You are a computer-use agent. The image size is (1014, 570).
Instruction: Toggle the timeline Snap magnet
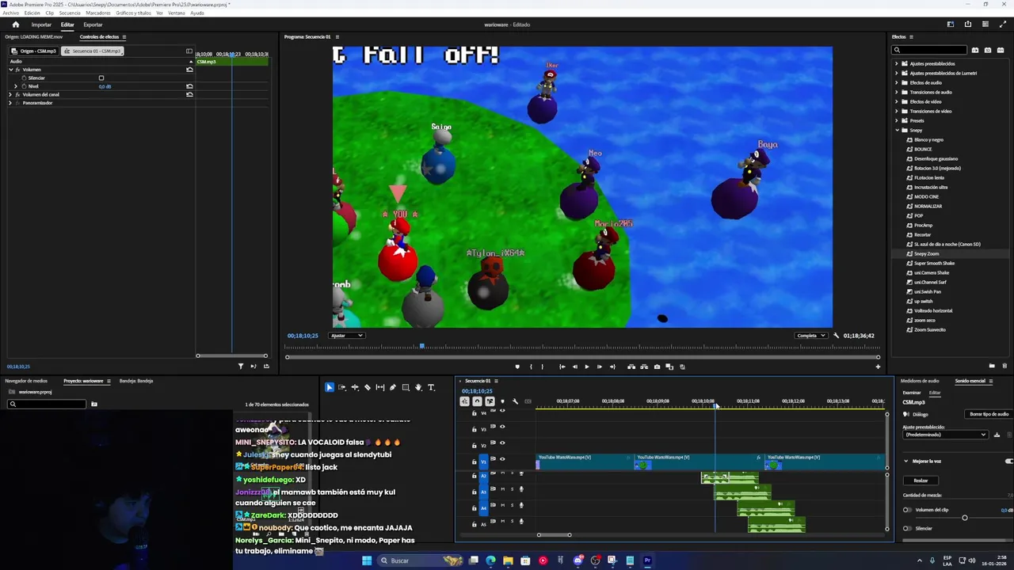[477, 401]
